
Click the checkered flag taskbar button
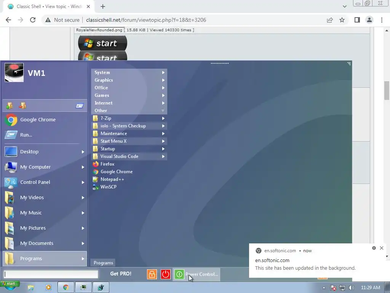(x=101, y=288)
